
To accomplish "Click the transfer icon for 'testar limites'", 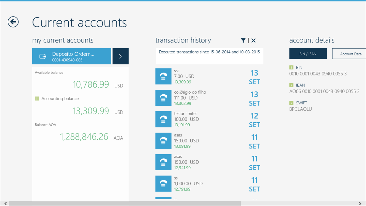I will pyautogui.click(x=163, y=119).
